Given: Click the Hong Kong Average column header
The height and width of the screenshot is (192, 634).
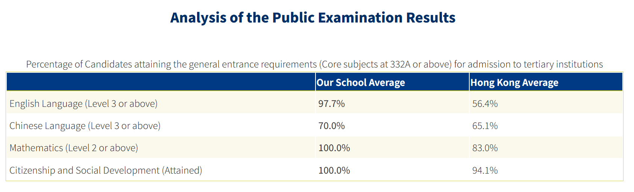Looking at the screenshot, I should point(514,82).
